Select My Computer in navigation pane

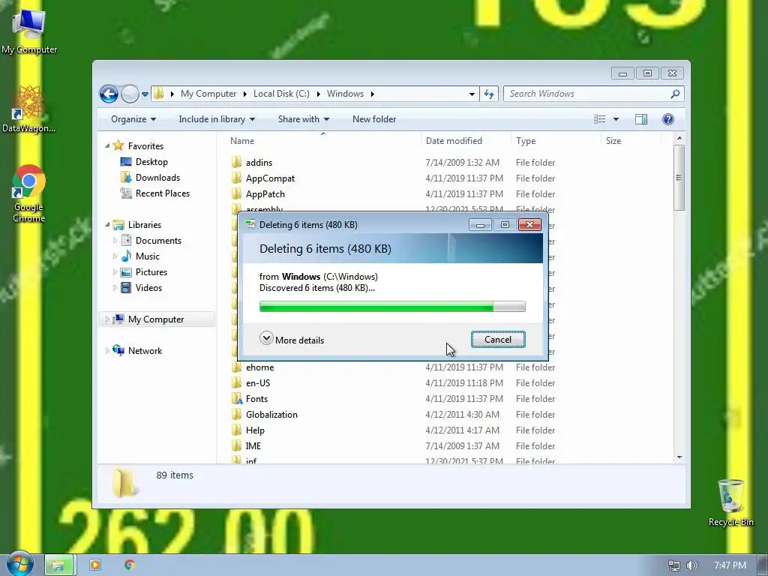tap(156, 319)
